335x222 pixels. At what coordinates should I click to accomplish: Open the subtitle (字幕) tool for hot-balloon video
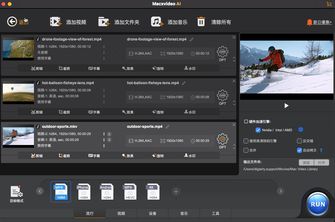tap(94, 112)
